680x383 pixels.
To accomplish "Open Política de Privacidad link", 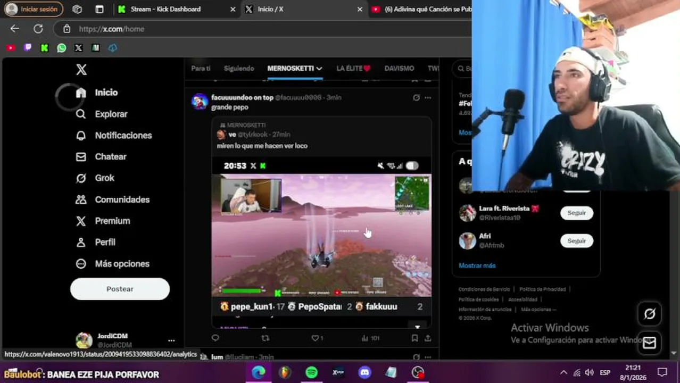I will click(x=542, y=289).
